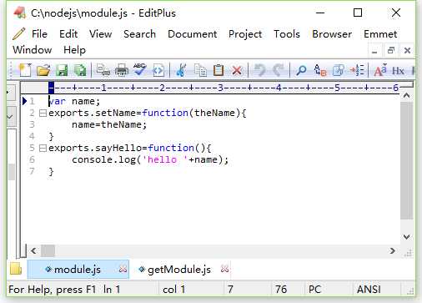This screenshot has width=422, height=303.
Task: Open the View menu
Action: point(101,34)
